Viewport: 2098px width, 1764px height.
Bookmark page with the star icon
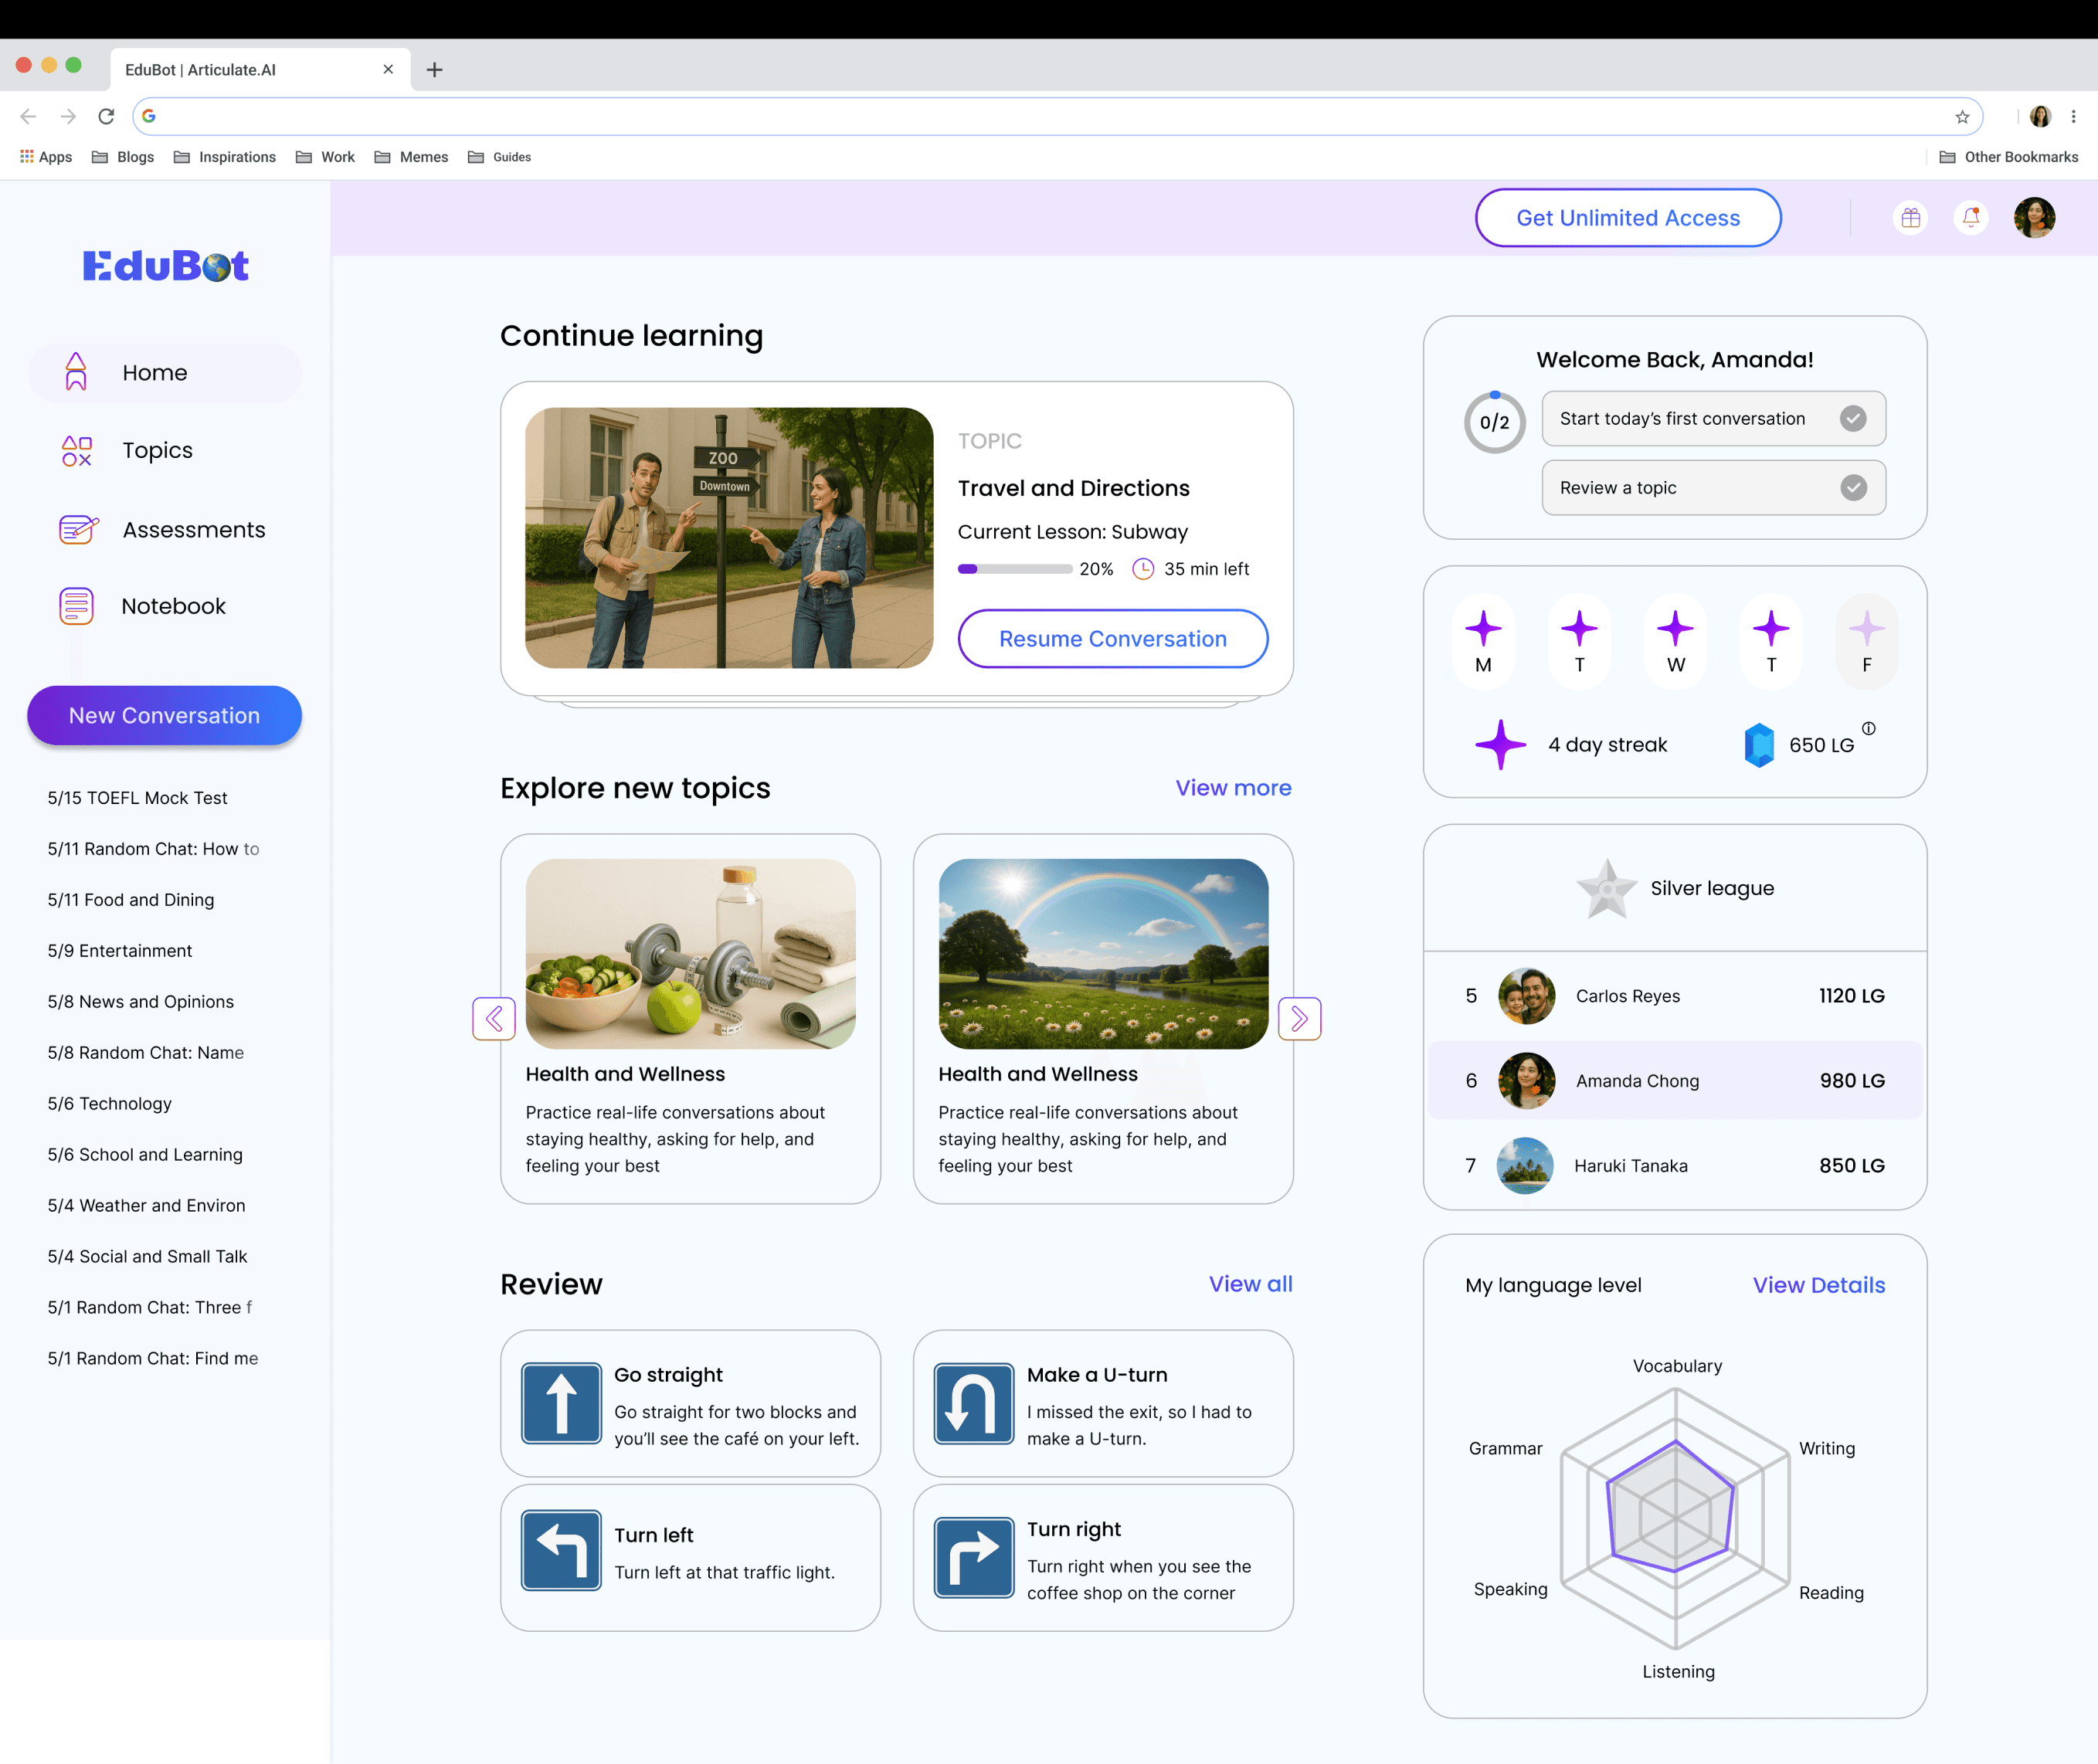[x=1962, y=117]
